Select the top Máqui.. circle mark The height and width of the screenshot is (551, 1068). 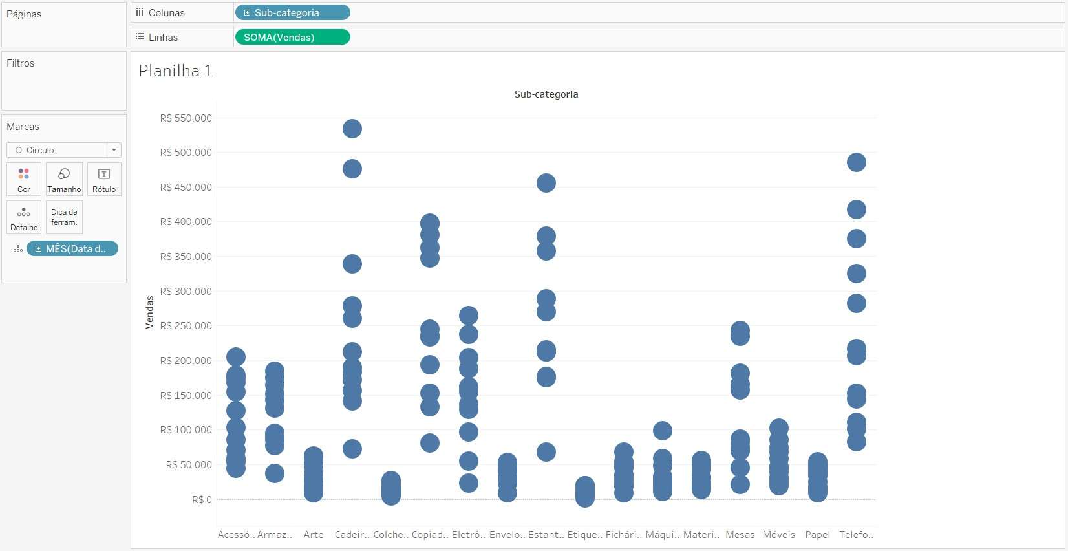tap(663, 431)
